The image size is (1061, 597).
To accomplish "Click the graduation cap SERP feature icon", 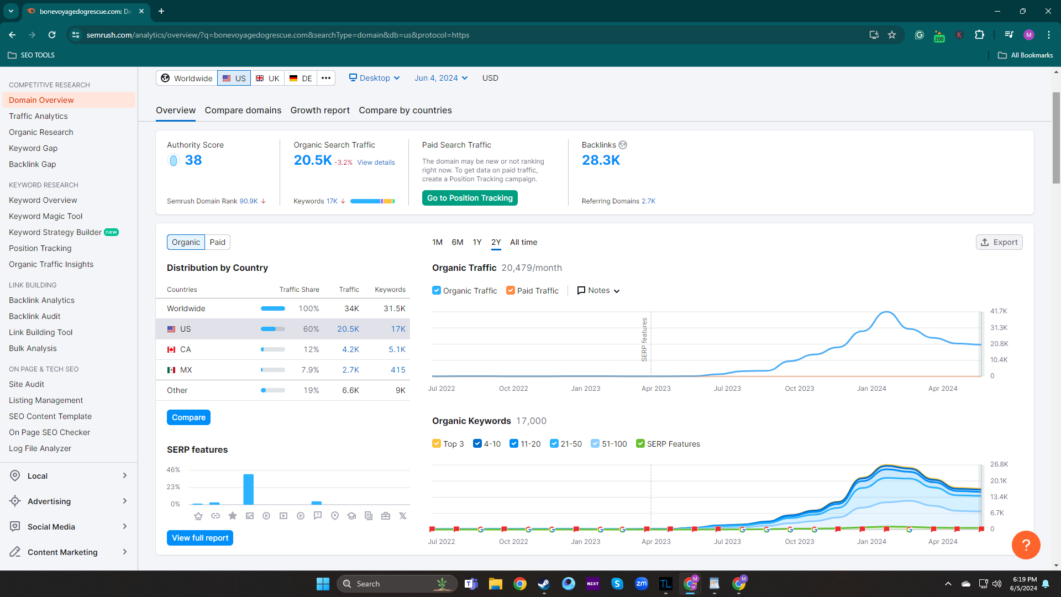I will (x=351, y=516).
